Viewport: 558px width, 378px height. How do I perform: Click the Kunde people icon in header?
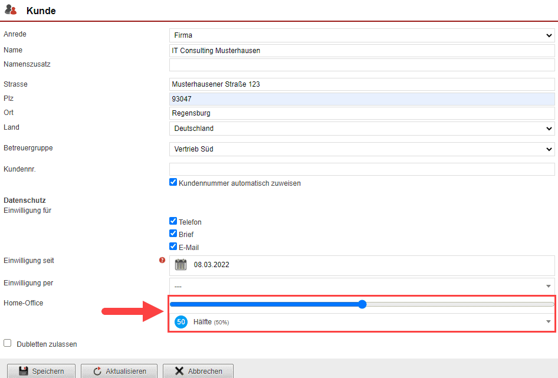coord(11,10)
